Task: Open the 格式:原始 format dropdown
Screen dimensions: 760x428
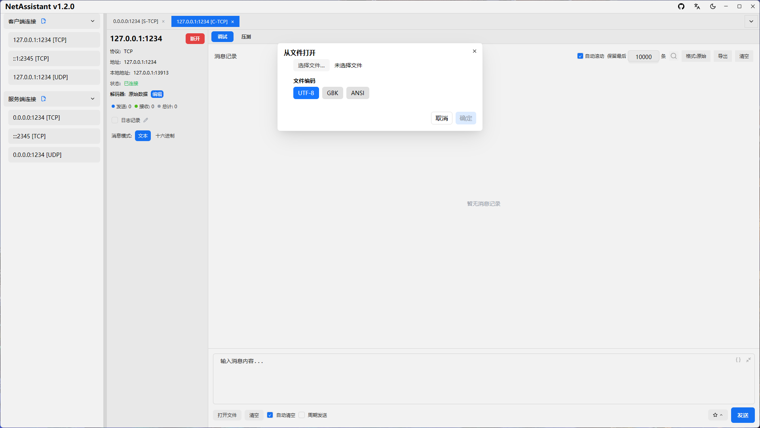Action: pyautogui.click(x=696, y=56)
